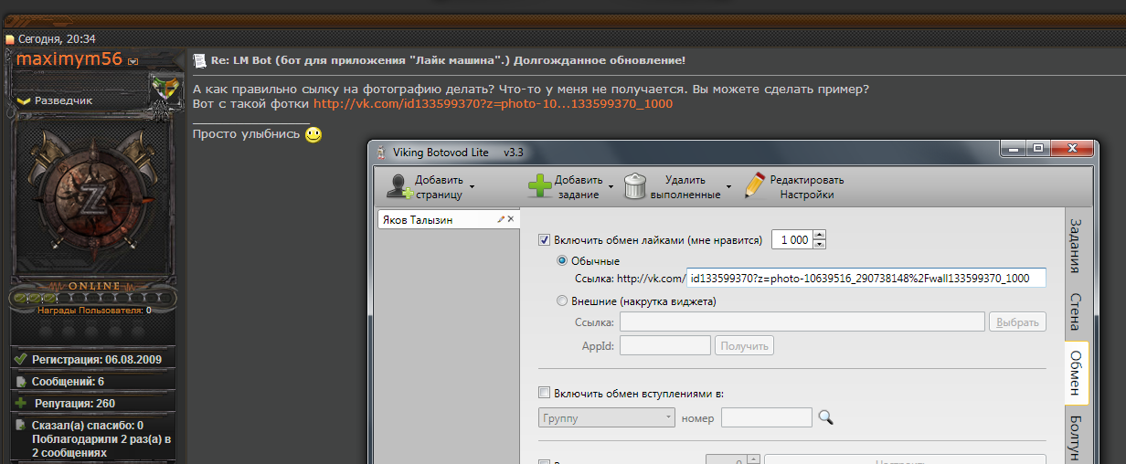
Task: Enable the group join exchange (обмен вступлениями) checkbox
Action: point(545,394)
